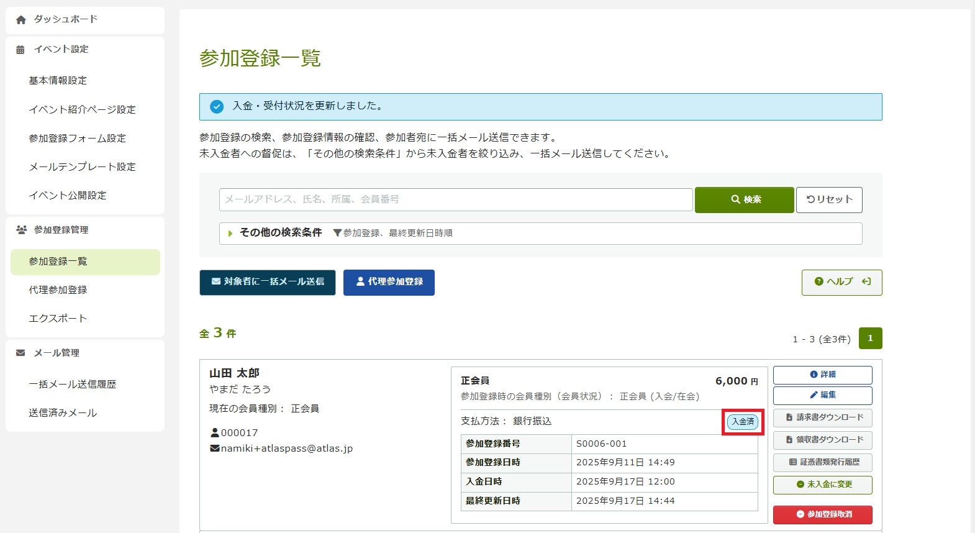
Task: Click the blue checkmark icon in the notification
Action: click(x=217, y=107)
